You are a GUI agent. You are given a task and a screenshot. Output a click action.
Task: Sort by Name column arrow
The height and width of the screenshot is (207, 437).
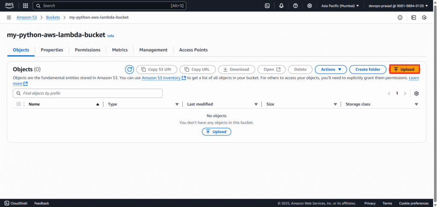98,104
